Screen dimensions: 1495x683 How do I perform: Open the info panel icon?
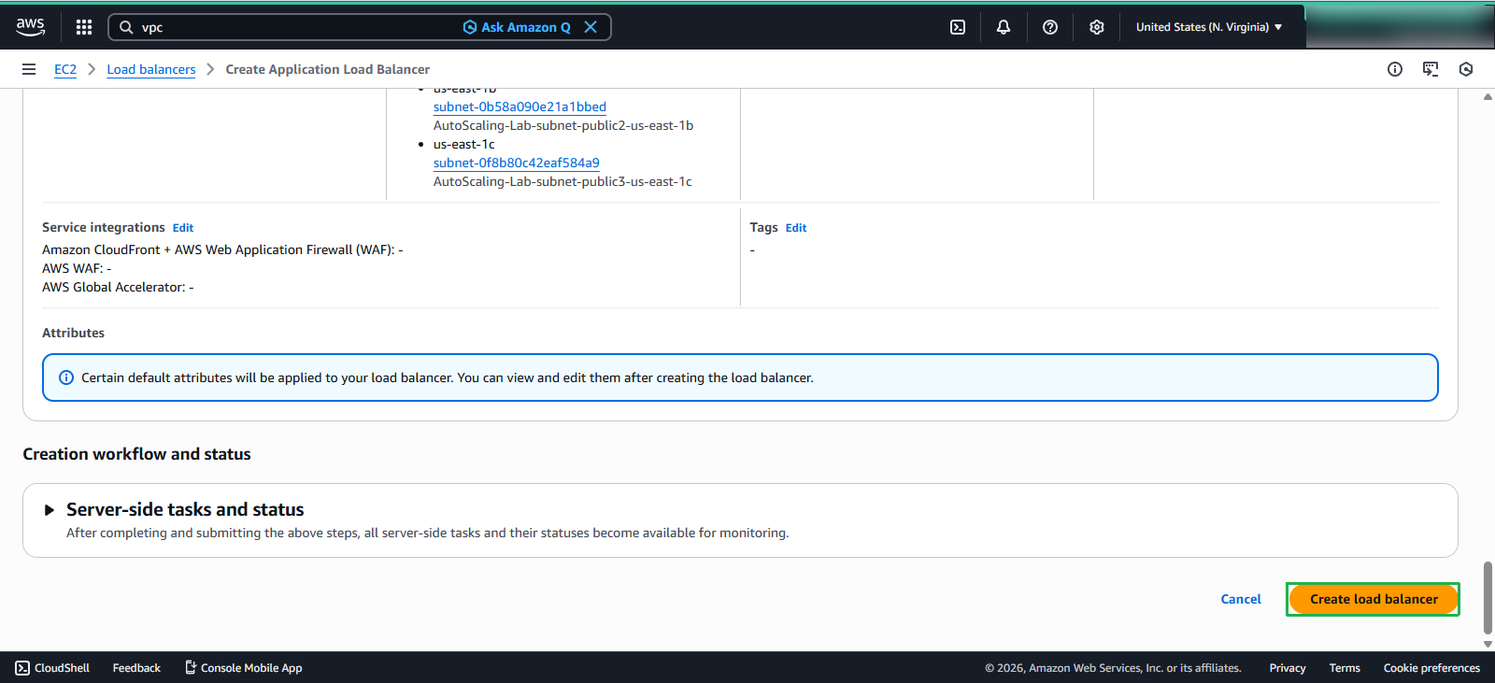point(1395,69)
